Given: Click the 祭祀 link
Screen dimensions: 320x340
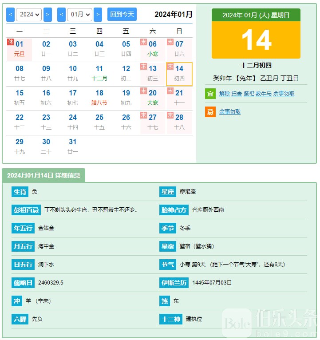Looking at the screenshot, I should 249,94.
